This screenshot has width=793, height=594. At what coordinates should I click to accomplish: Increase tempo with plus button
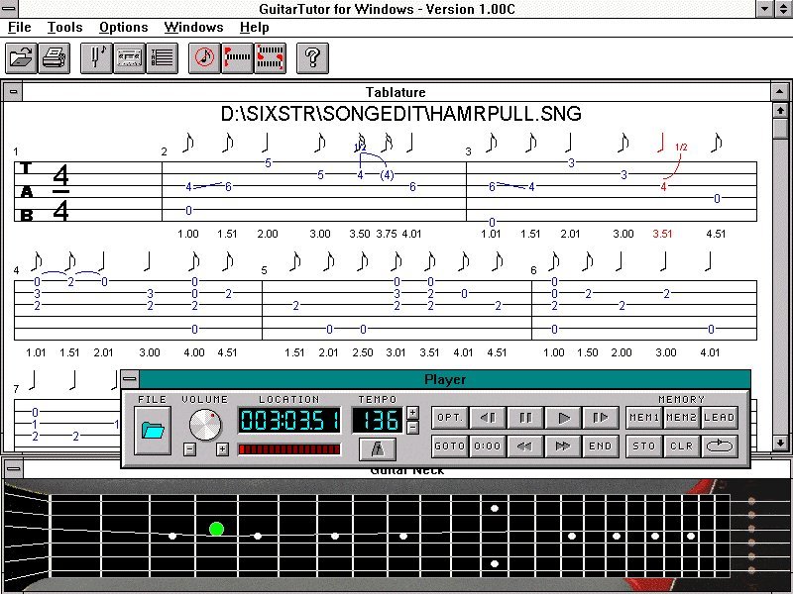(x=412, y=413)
